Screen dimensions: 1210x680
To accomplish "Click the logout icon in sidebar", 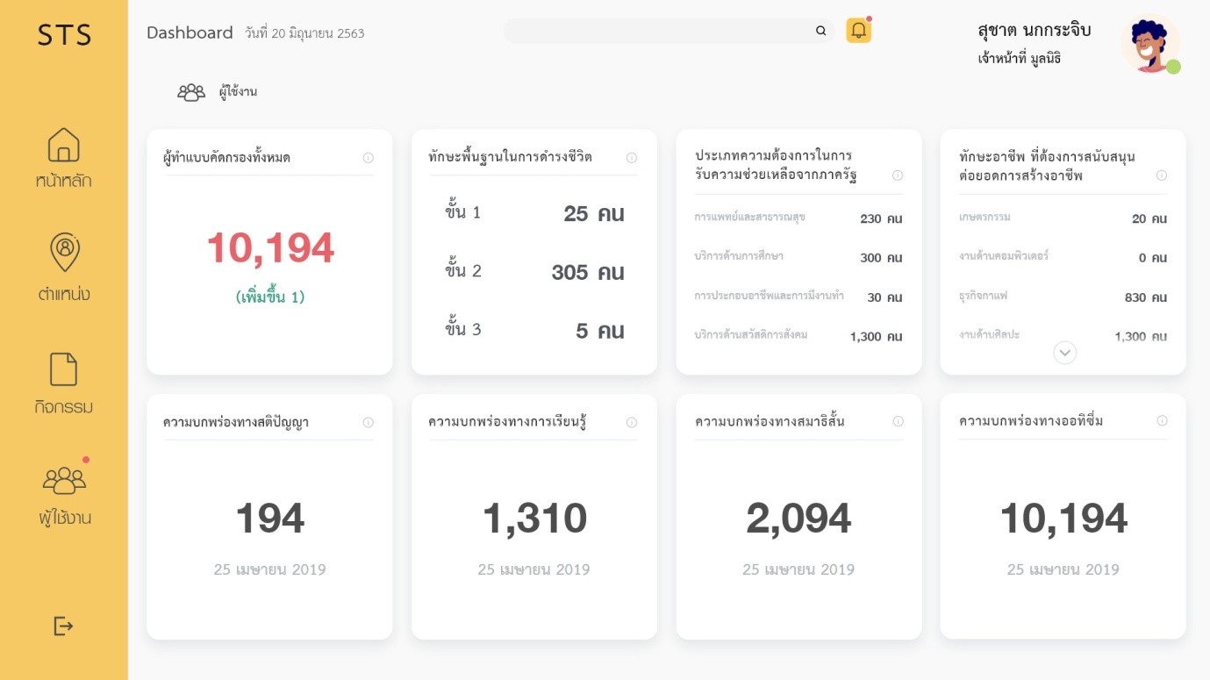I will (x=63, y=626).
